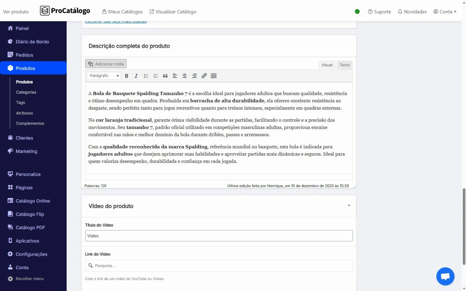Add a blockquote to the description
The height and width of the screenshot is (291, 466).
tap(165, 76)
